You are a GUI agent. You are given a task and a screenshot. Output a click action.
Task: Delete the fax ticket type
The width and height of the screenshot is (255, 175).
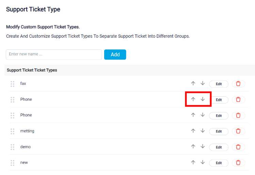pos(238,84)
